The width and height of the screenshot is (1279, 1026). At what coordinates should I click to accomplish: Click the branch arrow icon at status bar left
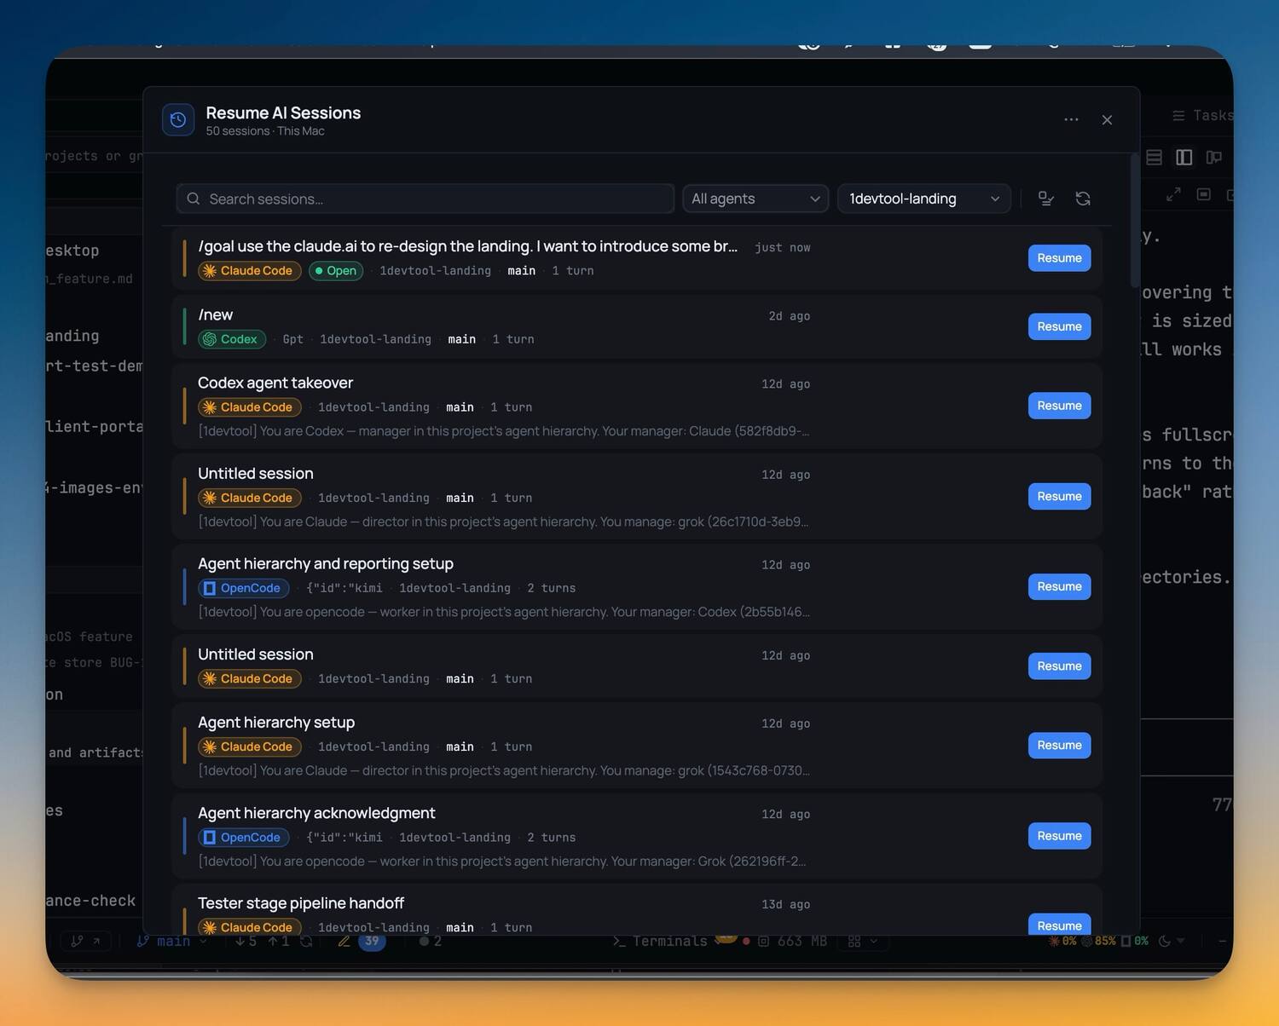pos(86,942)
